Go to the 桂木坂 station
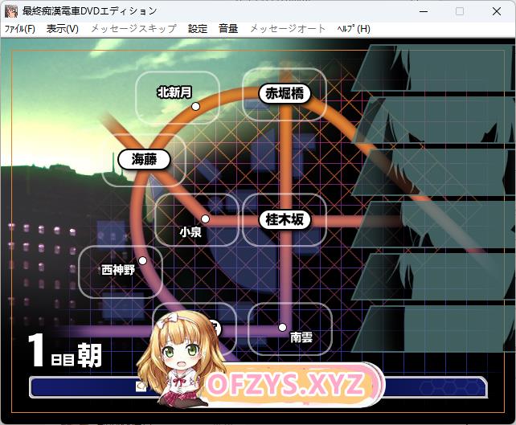Viewport: 516px width, 425px height. 284,219
